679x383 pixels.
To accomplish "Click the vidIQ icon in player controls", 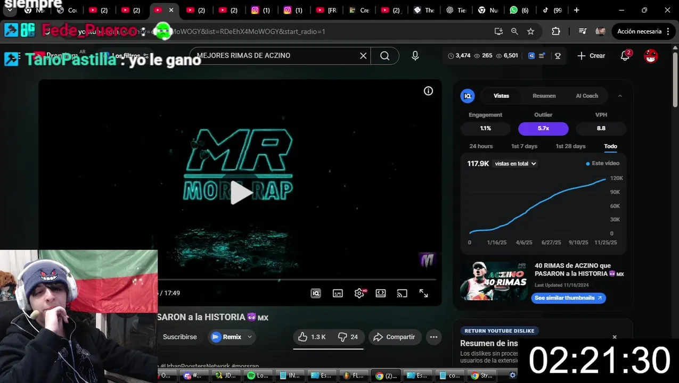I will click(316, 293).
